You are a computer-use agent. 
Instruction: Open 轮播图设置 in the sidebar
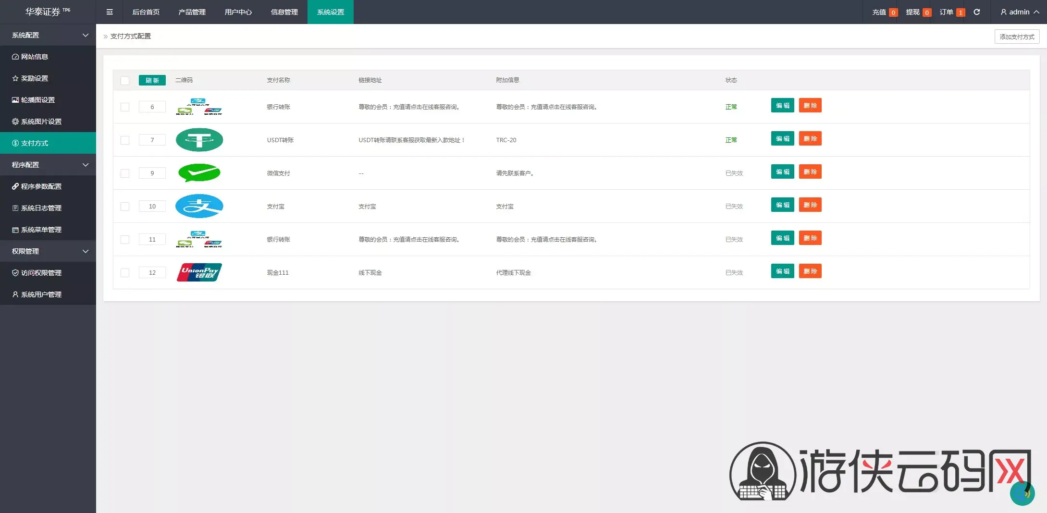pyautogui.click(x=48, y=100)
